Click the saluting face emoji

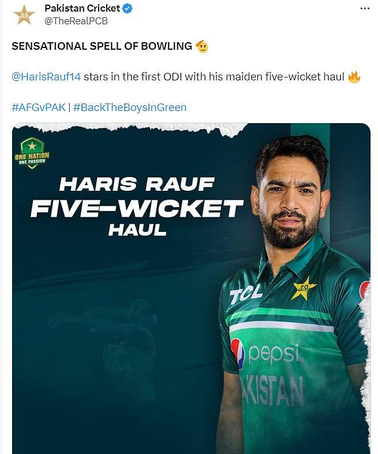[202, 46]
